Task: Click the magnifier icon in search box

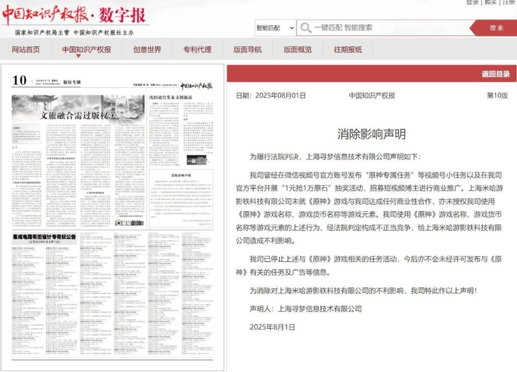Action: point(306,28)
